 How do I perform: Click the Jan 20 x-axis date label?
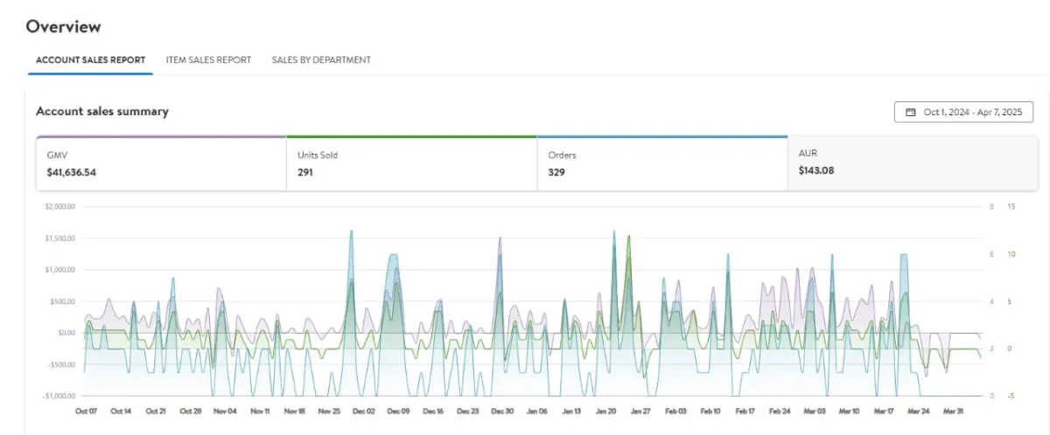tap(605, 411)
